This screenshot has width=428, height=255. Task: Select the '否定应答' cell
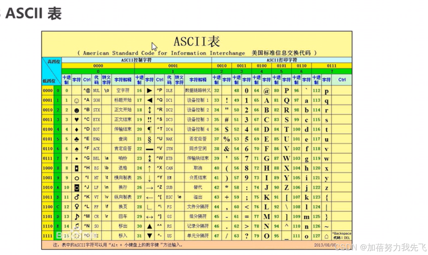pos(198,139)
